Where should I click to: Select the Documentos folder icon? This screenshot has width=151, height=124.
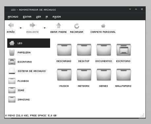(x=104, y=50)
